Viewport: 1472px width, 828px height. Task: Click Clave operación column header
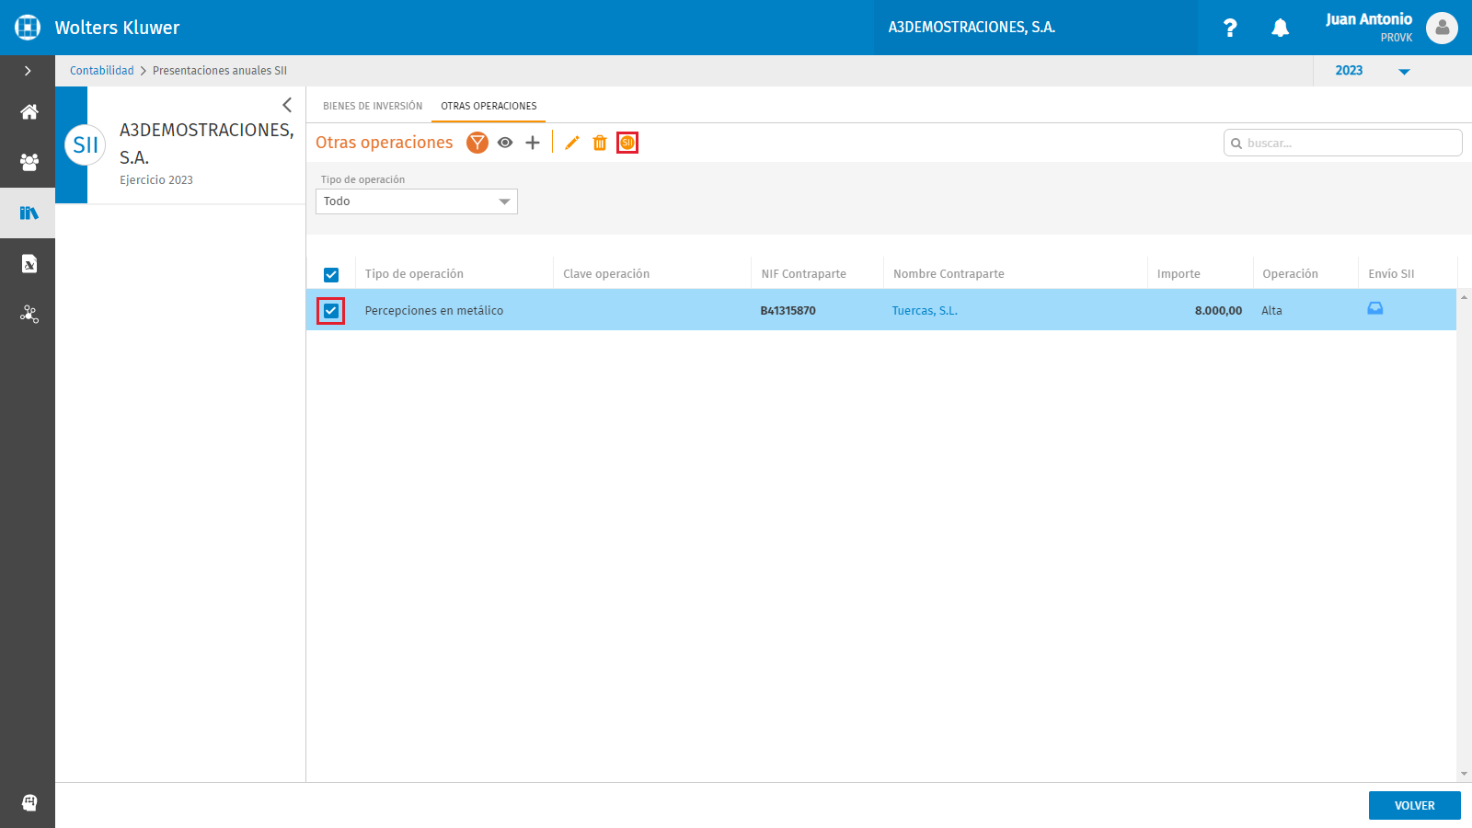(x=606, y=274)
